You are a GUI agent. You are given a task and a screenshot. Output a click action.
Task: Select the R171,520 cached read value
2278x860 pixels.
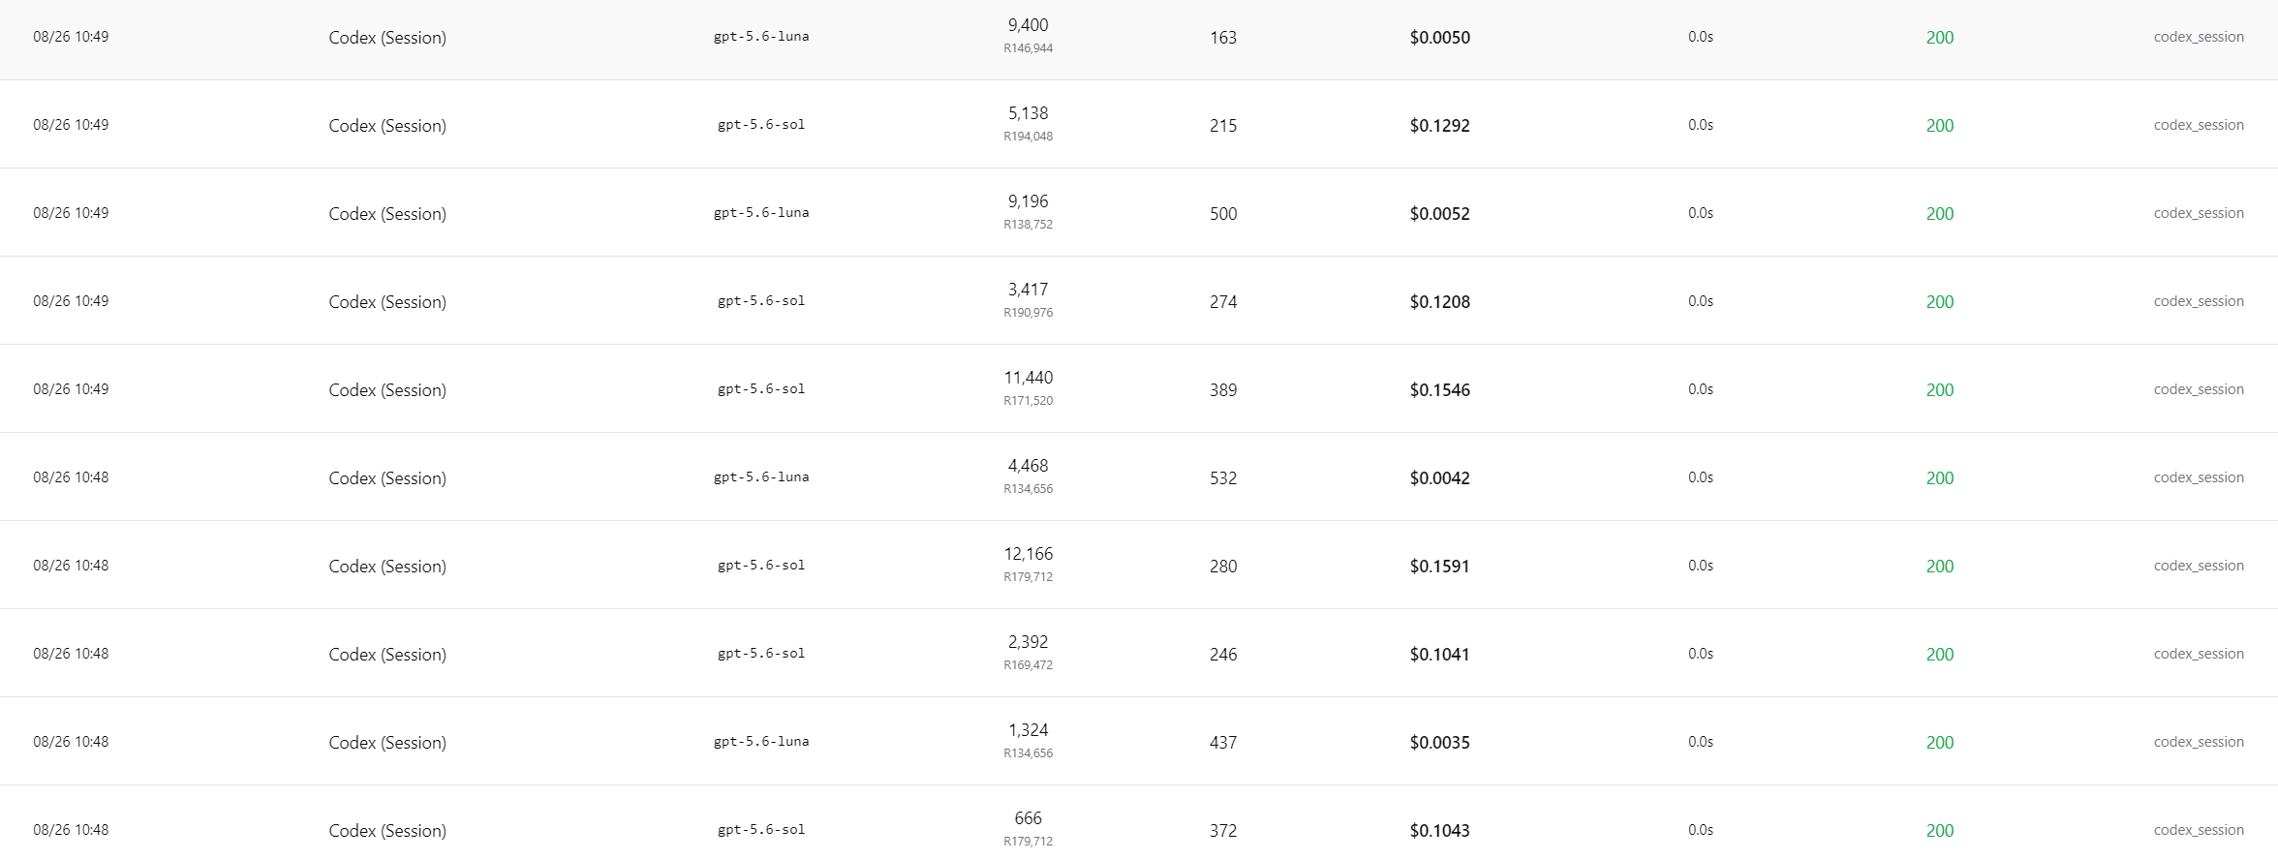click(x=1028, y=401)
